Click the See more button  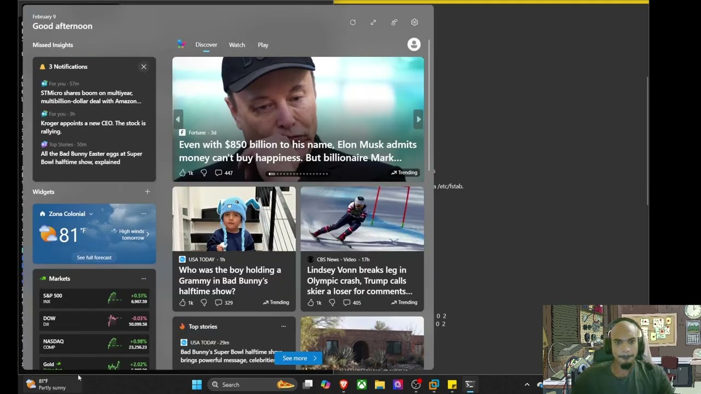pos(299,358)
